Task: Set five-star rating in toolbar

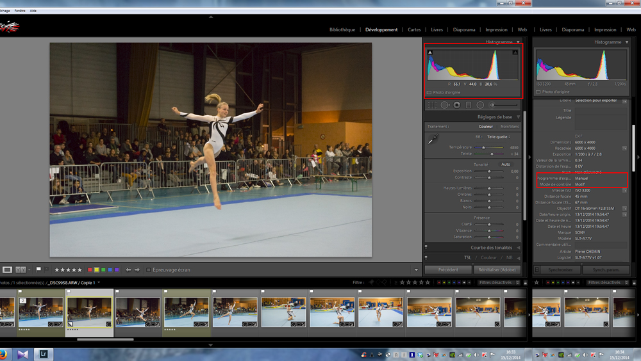Action: 79,270
